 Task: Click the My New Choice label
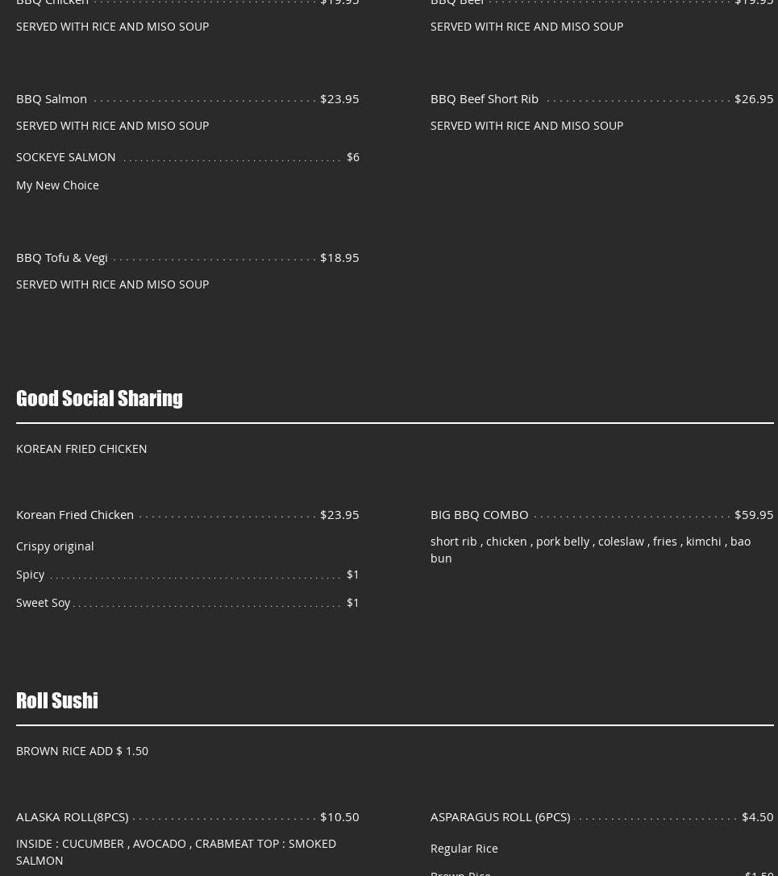57,185
